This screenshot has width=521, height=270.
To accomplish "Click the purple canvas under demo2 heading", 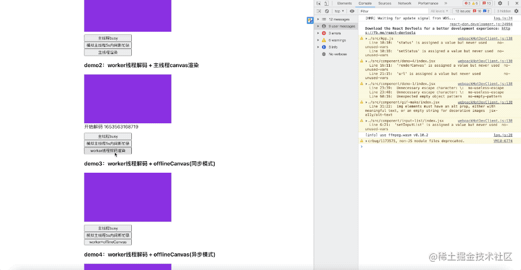I will 128,99.
